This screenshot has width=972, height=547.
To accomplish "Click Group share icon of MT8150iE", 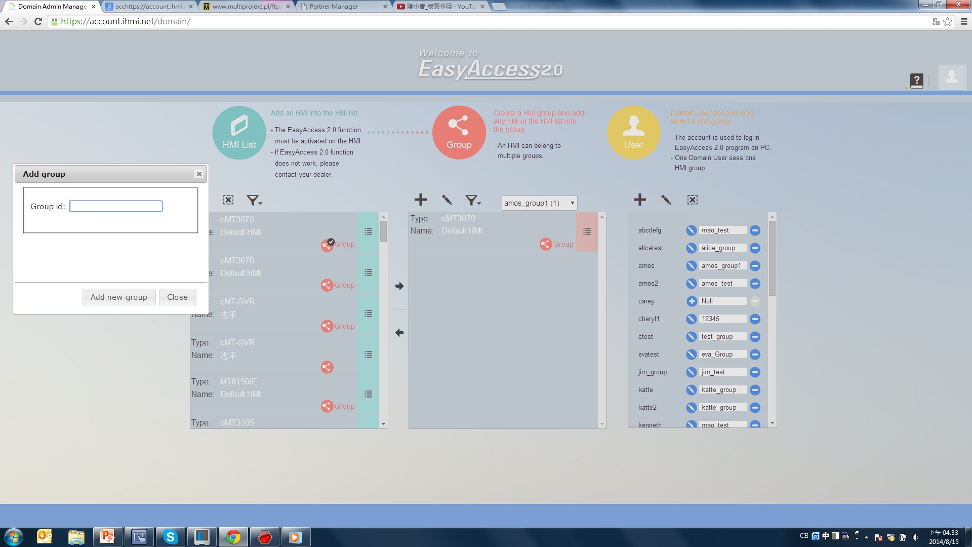I will click(327, 406).
